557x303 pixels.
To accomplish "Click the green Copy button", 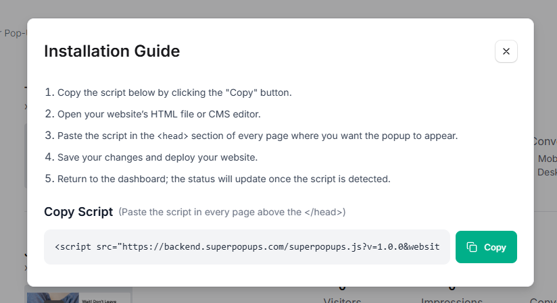I will [x=486, y=247].
